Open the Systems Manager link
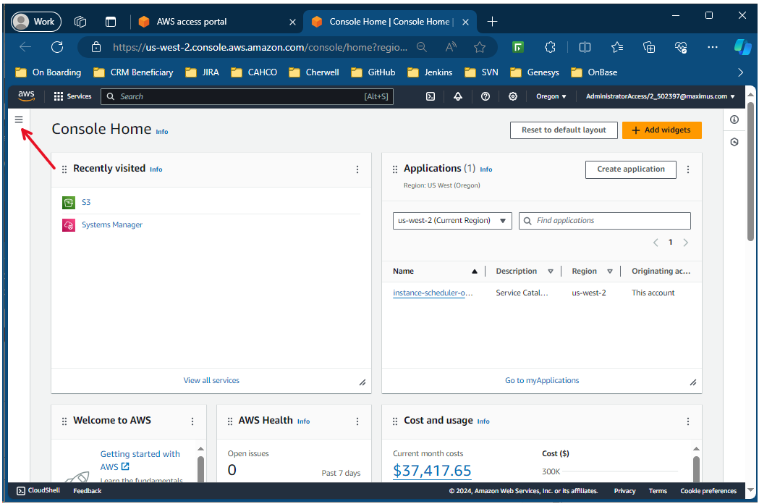The height and width of the screenshot is (504, 759). tap(112, 225)
